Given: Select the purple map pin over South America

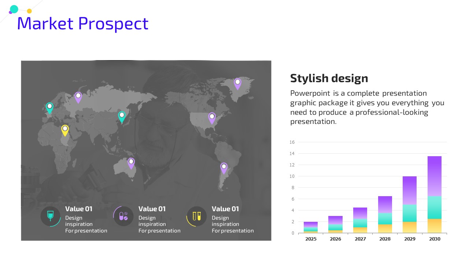Looking at the screenshot, I should [224, 168].
